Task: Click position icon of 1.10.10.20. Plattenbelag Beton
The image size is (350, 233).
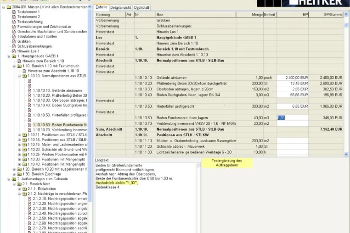Action: pyautogui.click(x=29, y=95)
